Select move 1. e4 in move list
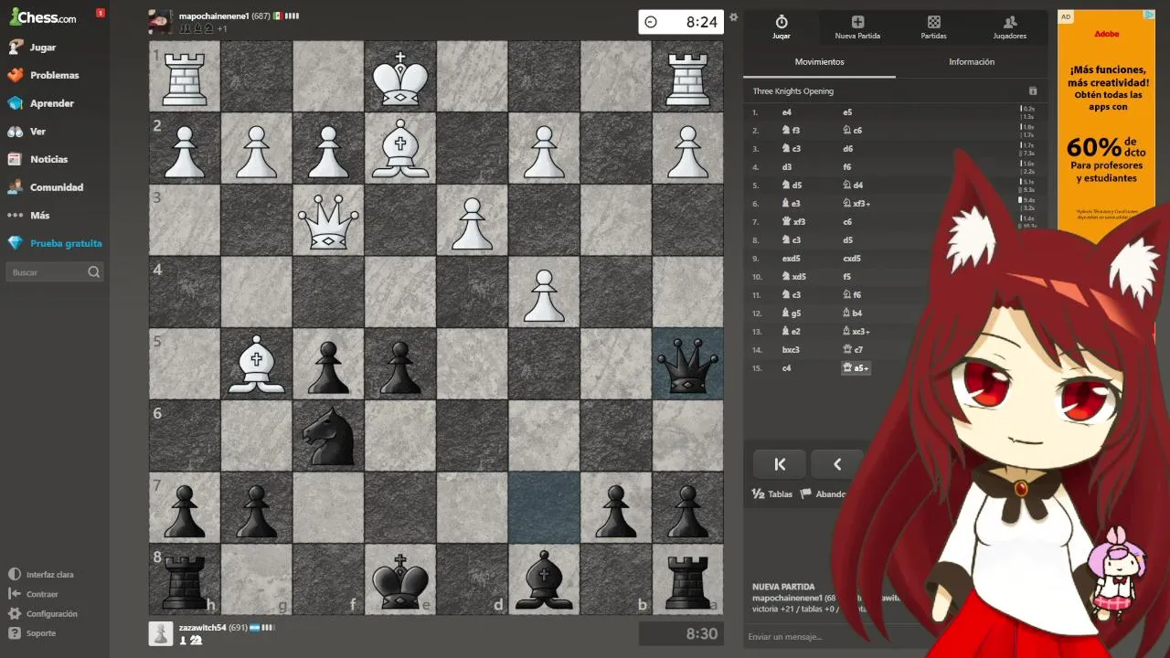Screen dimensions: 1170x658 pyautogui.click(x=787, y=112)
